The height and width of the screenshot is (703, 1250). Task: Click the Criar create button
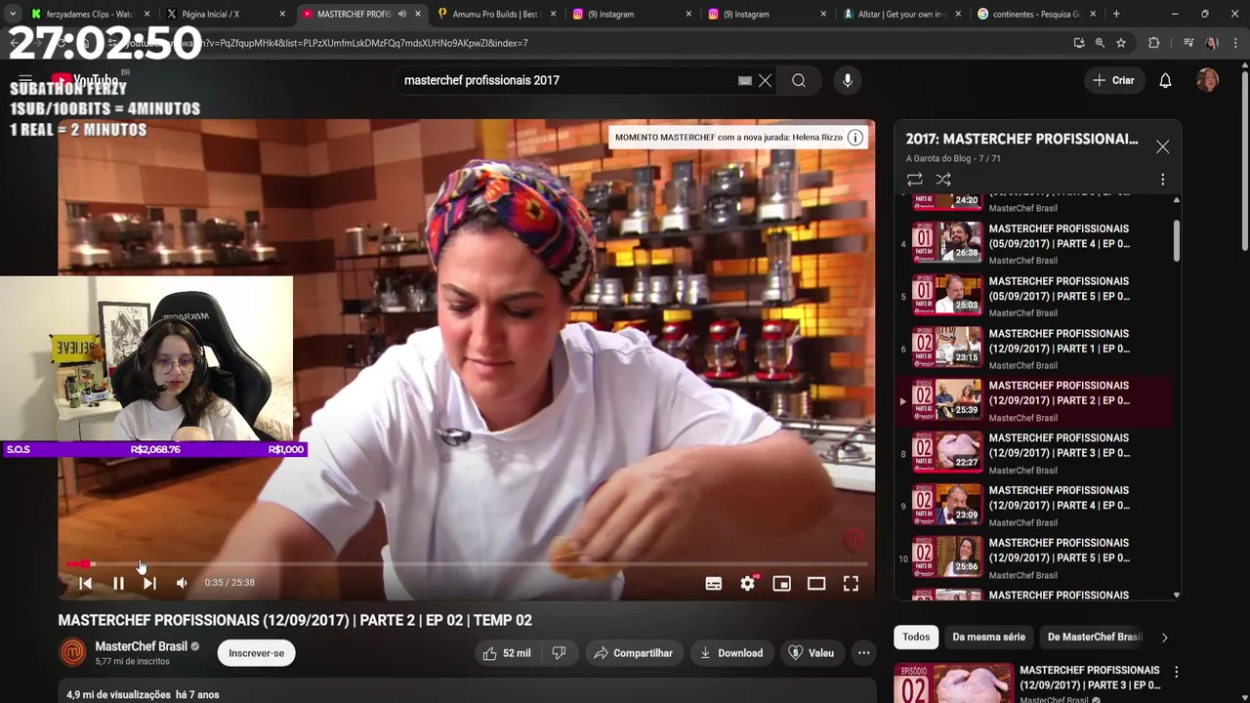click(1114, 81)
